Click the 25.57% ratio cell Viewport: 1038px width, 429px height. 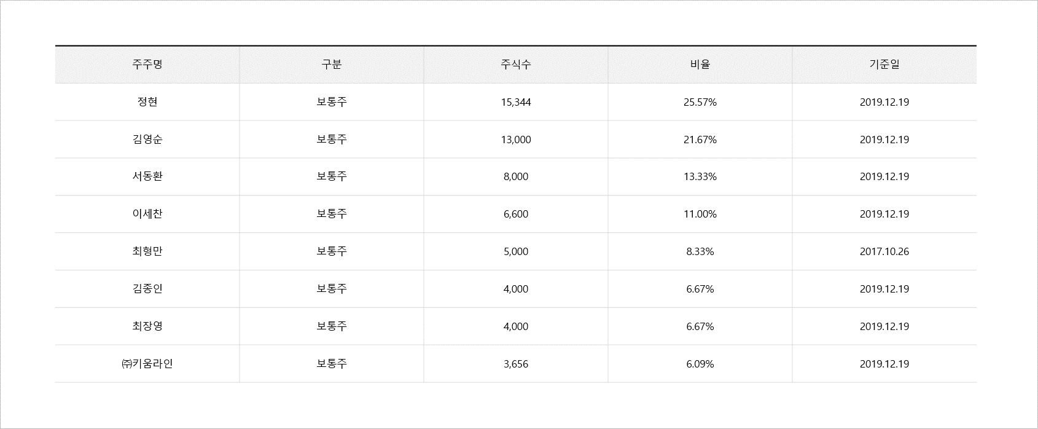700,102
